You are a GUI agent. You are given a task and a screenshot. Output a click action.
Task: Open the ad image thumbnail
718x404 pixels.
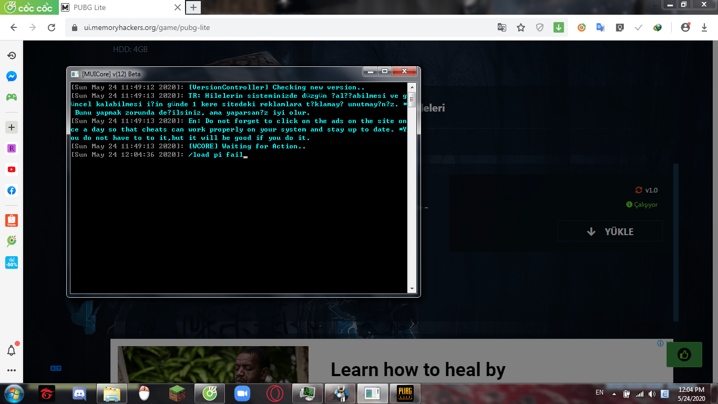point(213,364)
